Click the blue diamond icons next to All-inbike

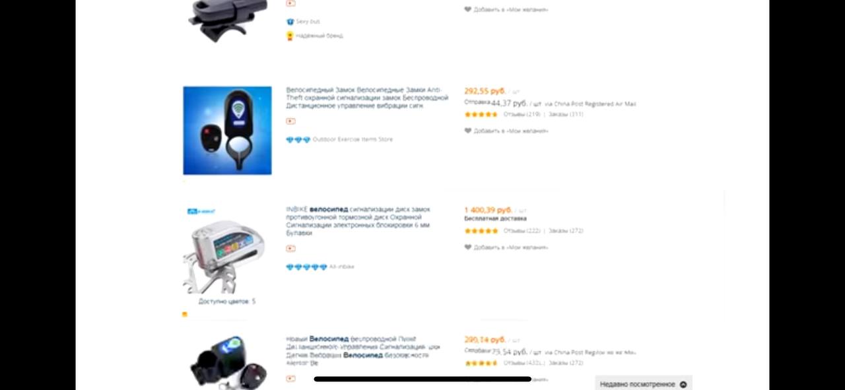coord(306,267)
